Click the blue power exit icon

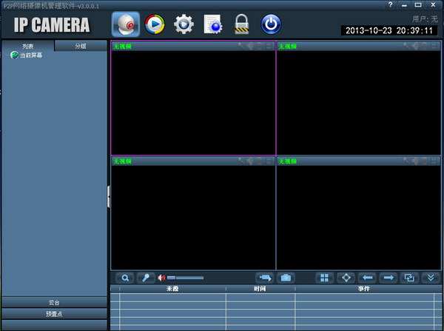click(x=272, y=24)
